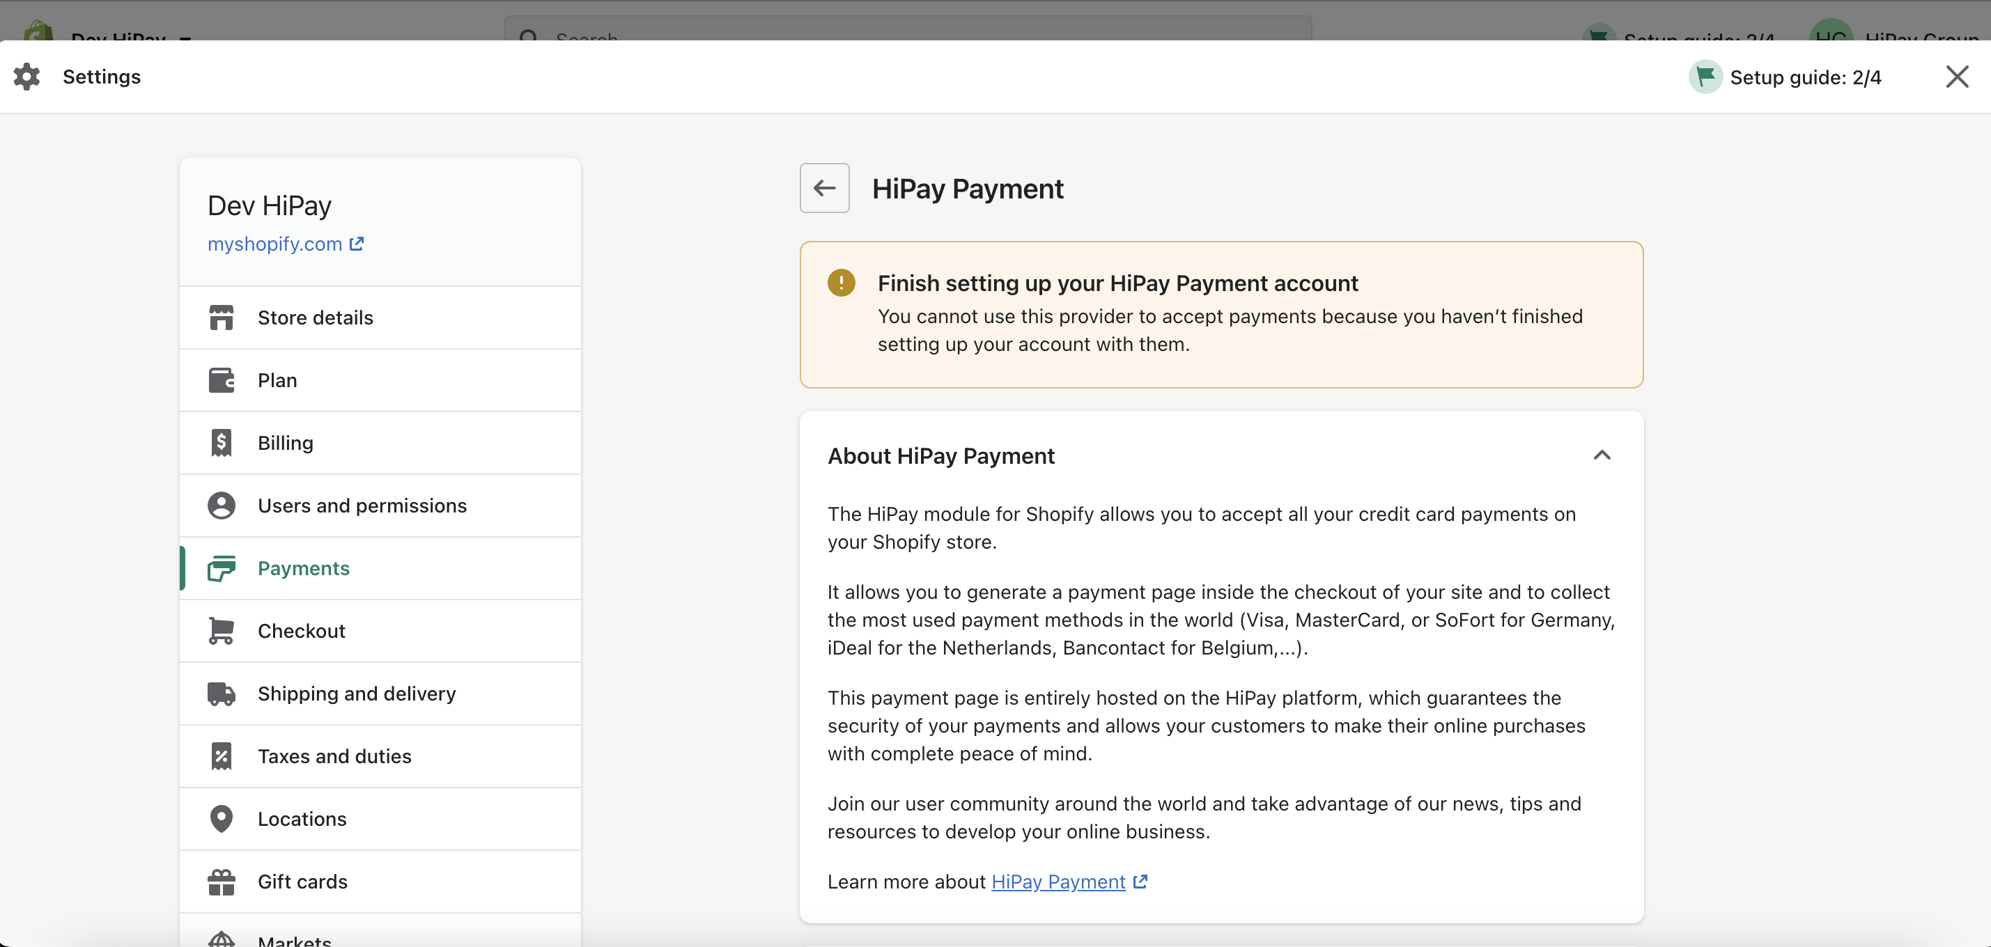Click the Users and permissions avatar icon

coord(221,505)
